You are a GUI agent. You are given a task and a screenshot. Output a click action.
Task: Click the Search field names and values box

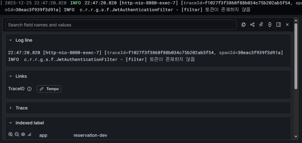tap(121, 25)
